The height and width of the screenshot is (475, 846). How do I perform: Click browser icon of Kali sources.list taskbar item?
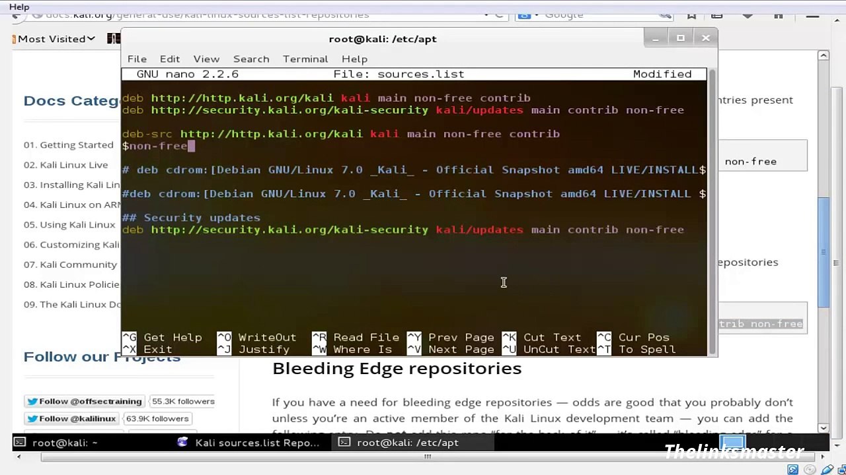tap(182, 443)
